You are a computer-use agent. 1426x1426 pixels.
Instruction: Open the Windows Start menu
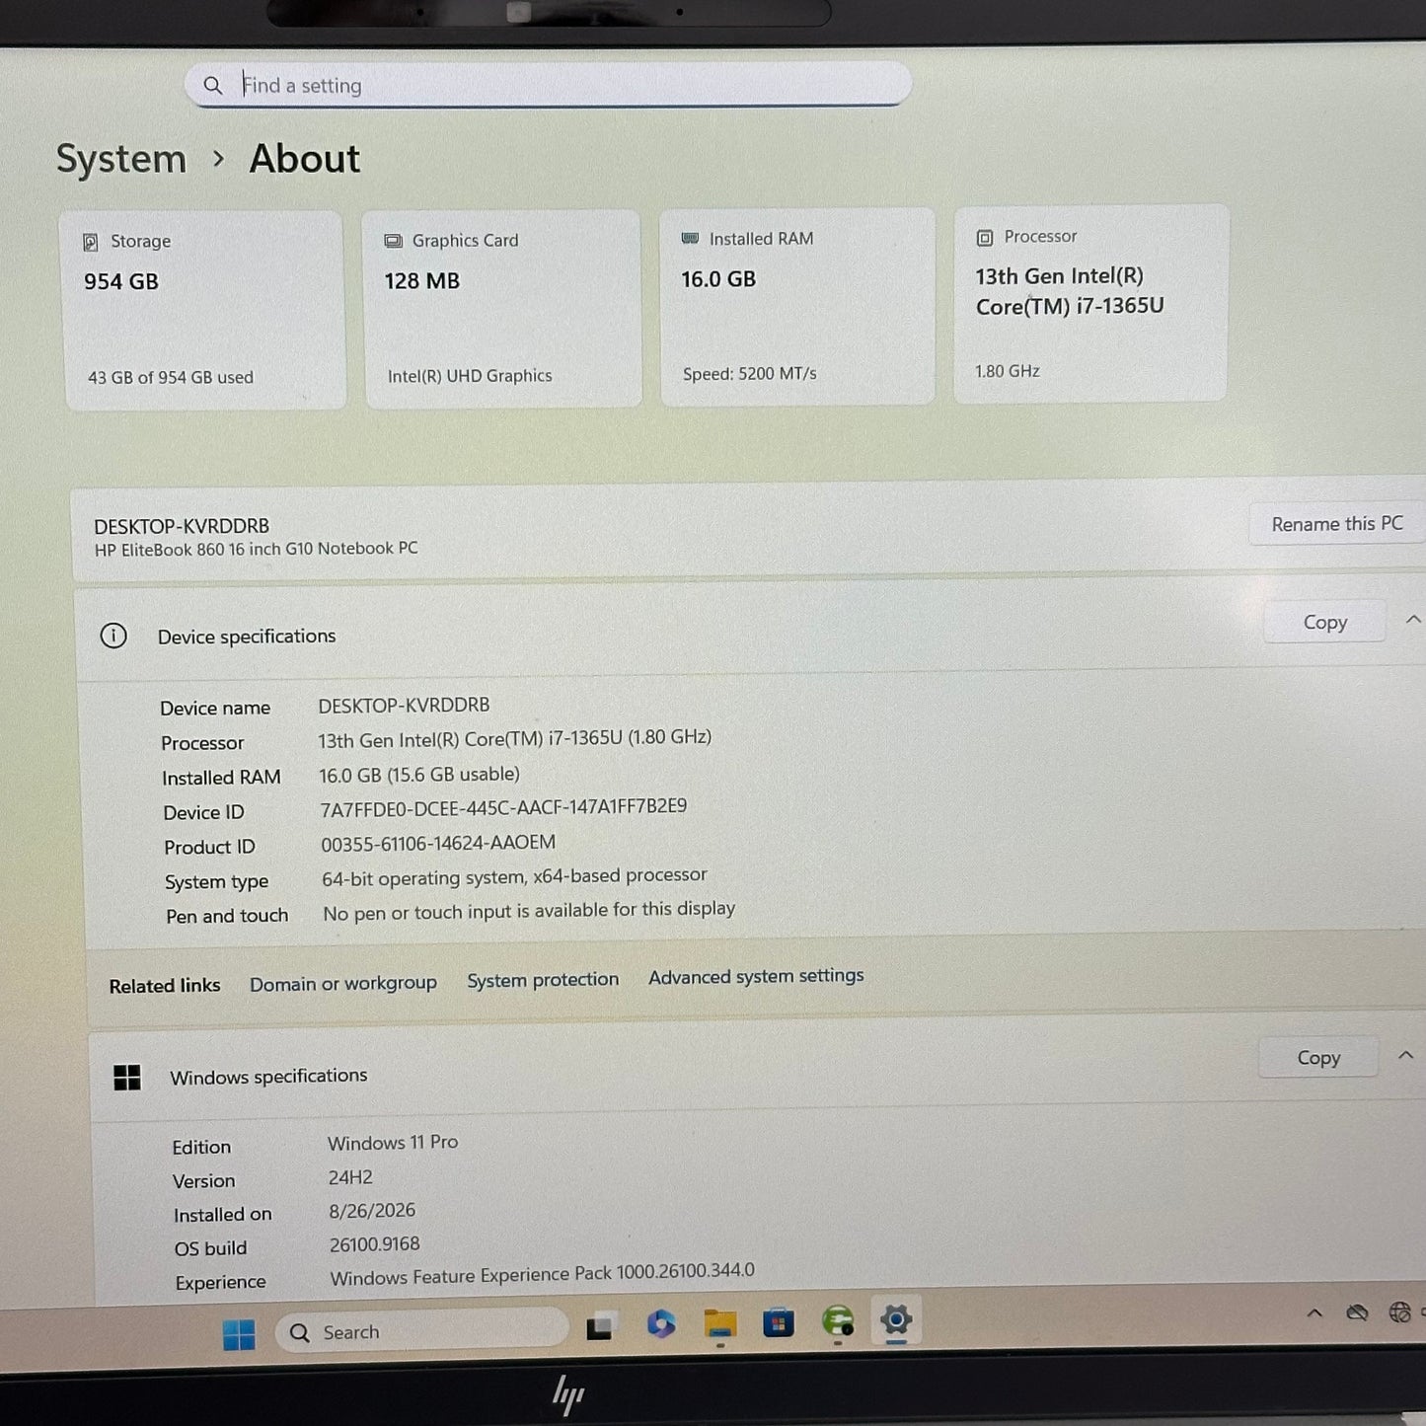(x=239, y=1334)
